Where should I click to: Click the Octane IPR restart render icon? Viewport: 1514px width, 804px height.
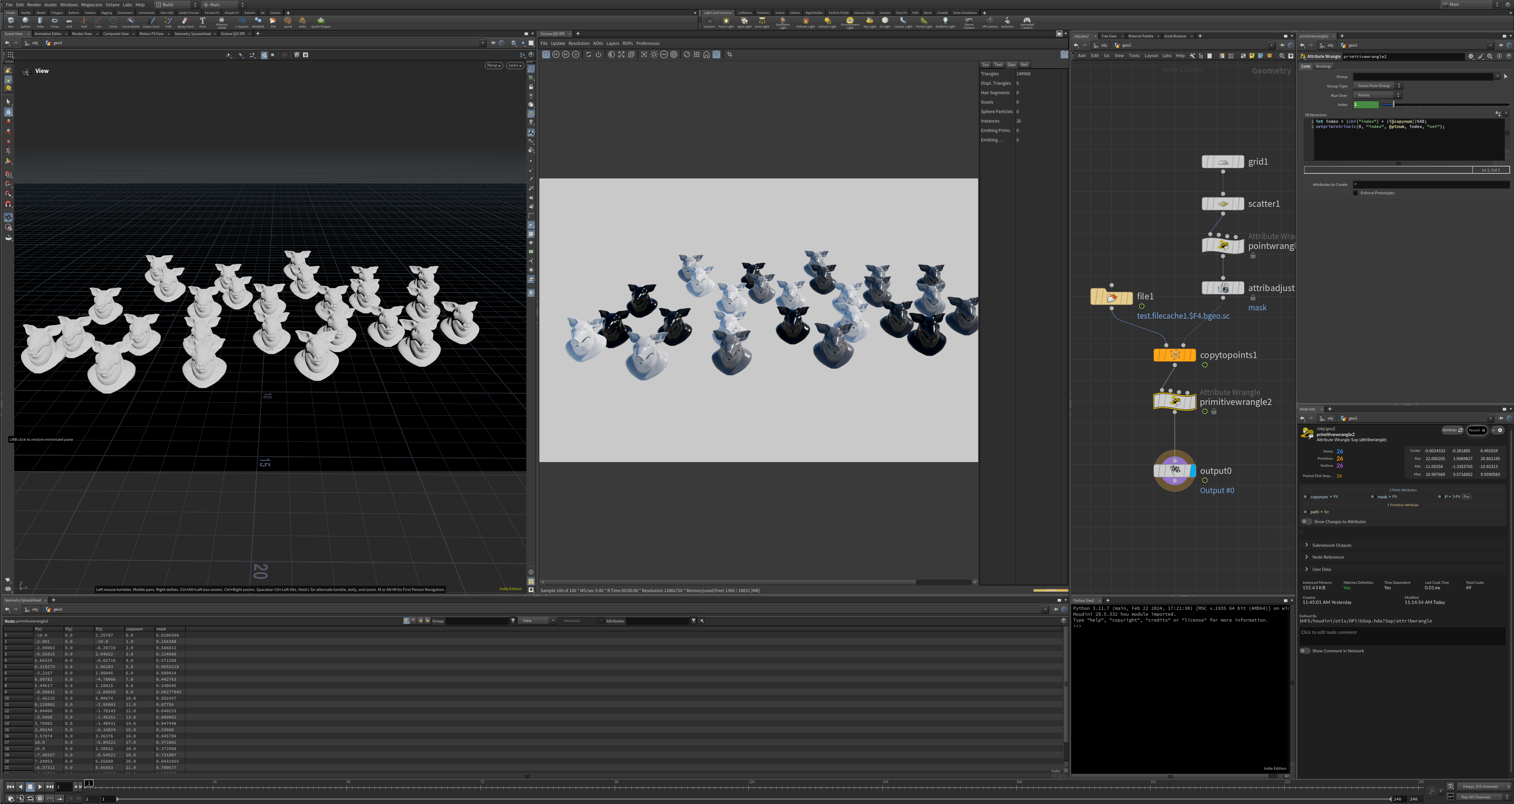tap(588, 55)
